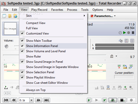Image resolution: width=138 pixels, height=104 pixels.
Task: Click the Open file folder icon
Action: 10,16
